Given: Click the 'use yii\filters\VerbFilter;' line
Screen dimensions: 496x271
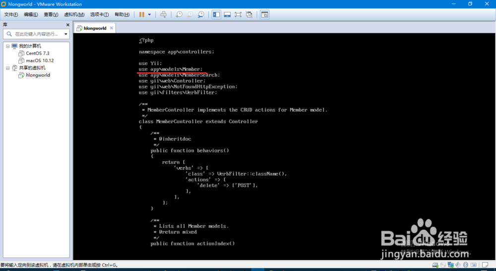Looking at the screenshot, I should (x=178, y=92).
